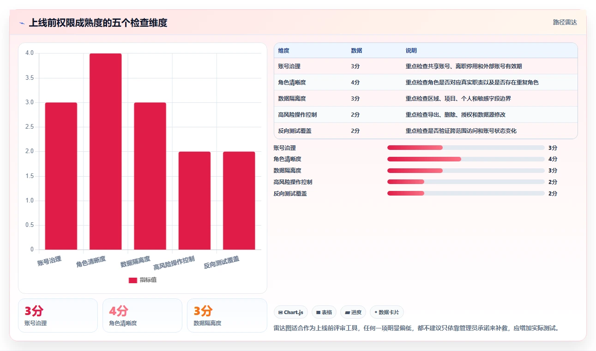Click the 维度 column header
Screen dimensions: 596x351
click(283, 50)
